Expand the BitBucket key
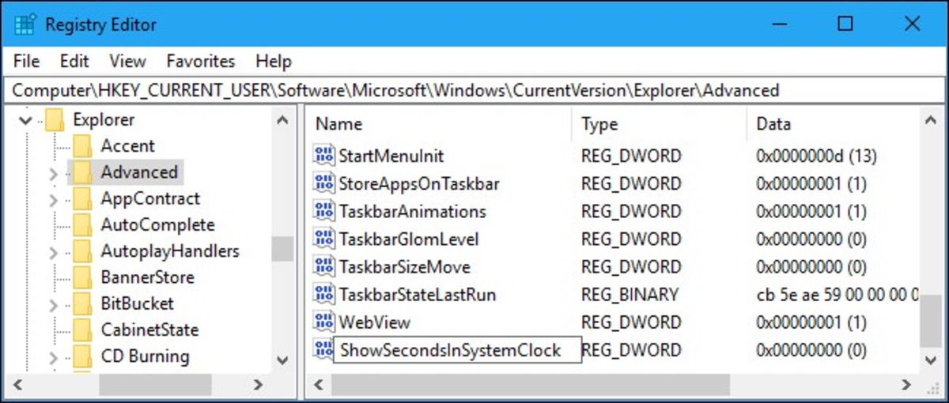This screenshot has height=403, width=949. [54, 304]
